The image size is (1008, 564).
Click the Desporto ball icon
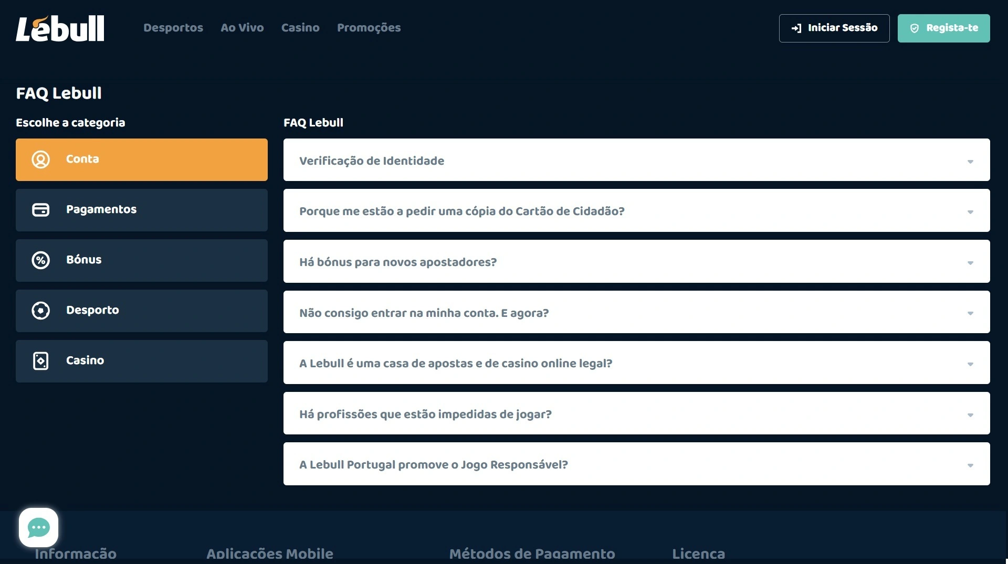click(40, 311)
